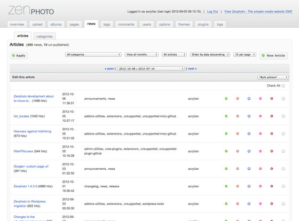Click green published checkmark in filterIPAccess row
Screen dimensions: 299x221
[226, 151]
